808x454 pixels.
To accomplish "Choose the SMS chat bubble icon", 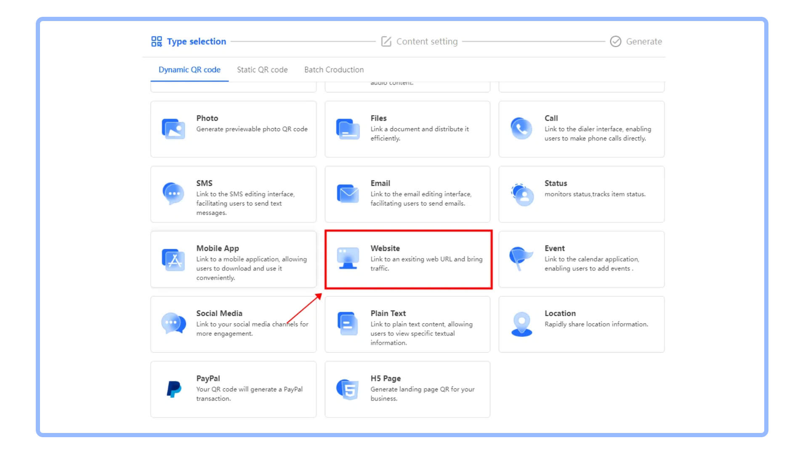I will click(173, 194).
